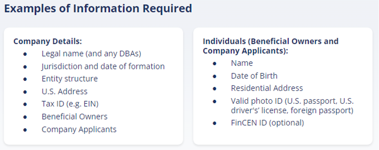Click the "U.S. Address" list item
Image resolution: width=379 pixels, height=150 pixels.
tap(64, 91)
